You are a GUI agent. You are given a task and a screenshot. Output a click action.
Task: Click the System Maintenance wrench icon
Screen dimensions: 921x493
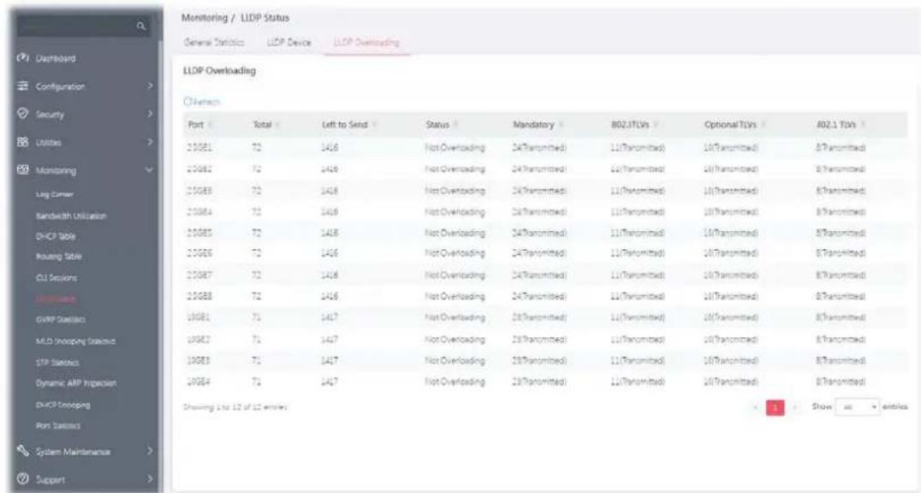click(x=22, y=451)
